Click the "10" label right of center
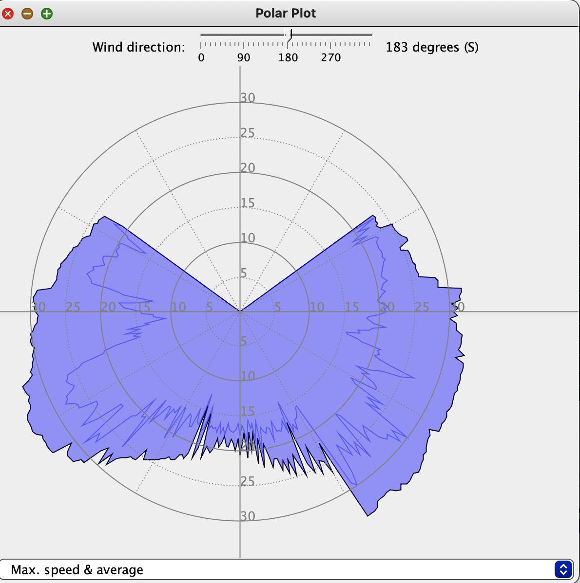 (x=317, y=307)
